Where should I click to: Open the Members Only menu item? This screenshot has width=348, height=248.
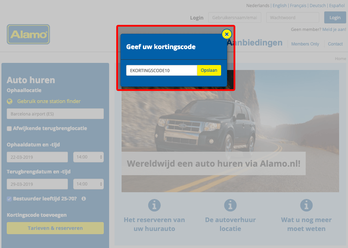[x=305, y=44]
